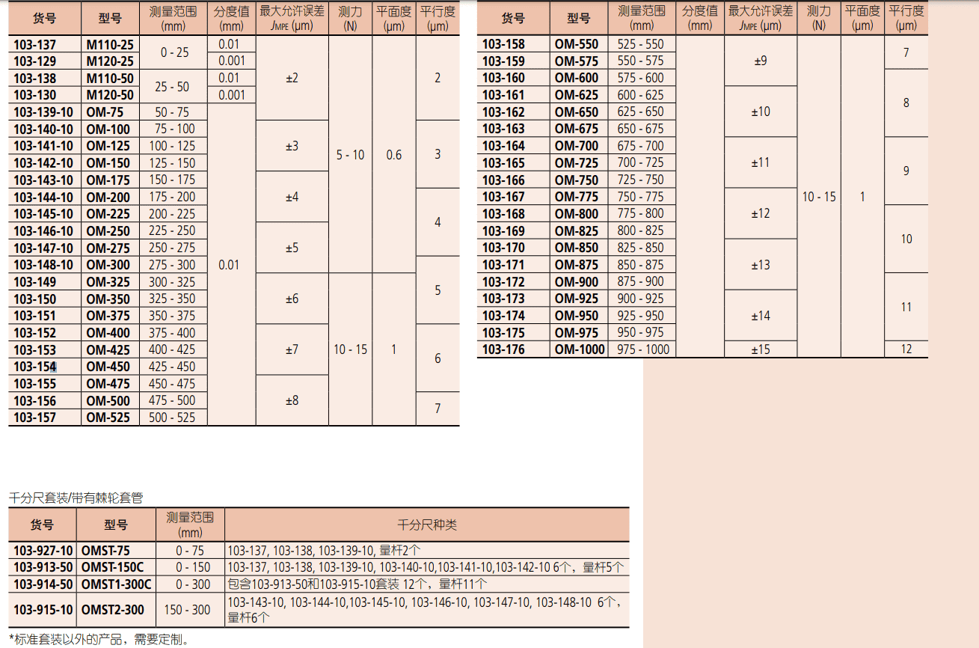Click model OM-900 cell

pyautogui.click(x=577, y=282)
